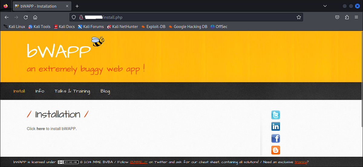
Task: Open the Pocket save icon
Action: 337,17
